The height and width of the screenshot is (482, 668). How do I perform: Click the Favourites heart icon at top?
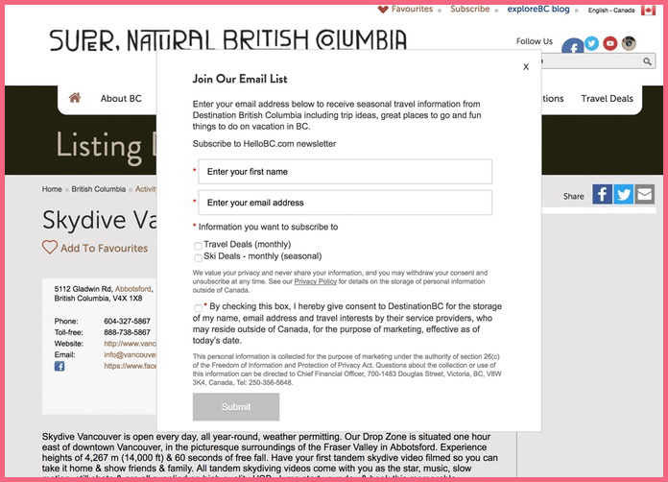click(383, 9)
